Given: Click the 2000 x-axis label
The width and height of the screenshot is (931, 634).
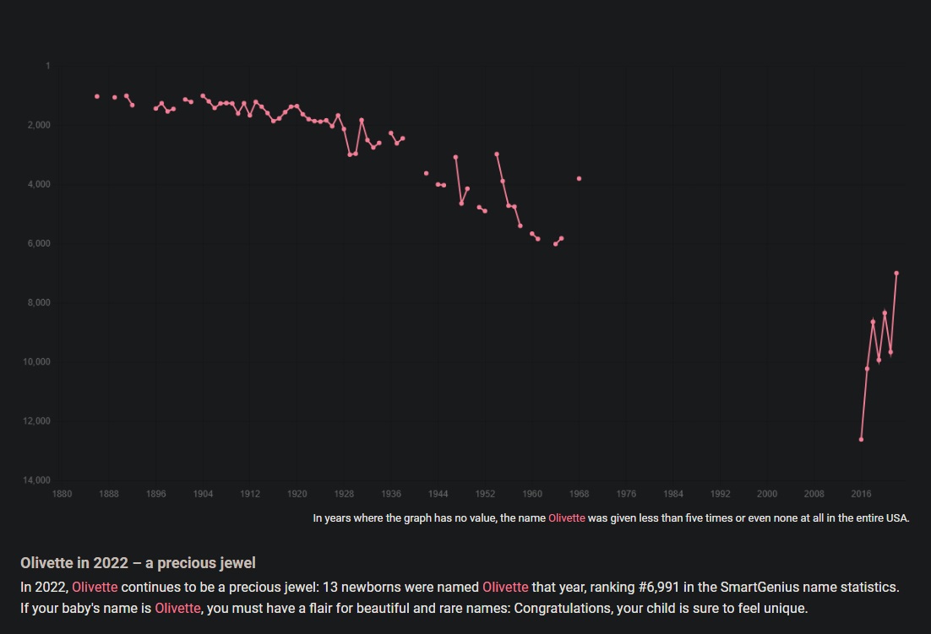Looking at the screenshot, I should click(767, 493).
